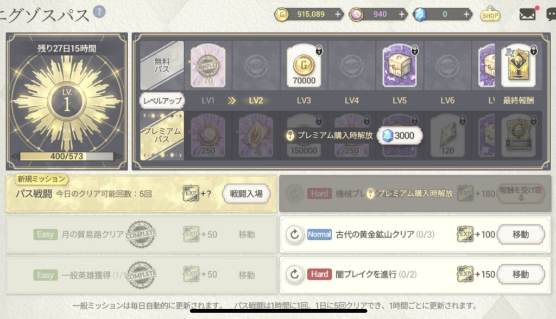
Task: Select the プレミアムパス tab
Action: click(x=162, y=136)
